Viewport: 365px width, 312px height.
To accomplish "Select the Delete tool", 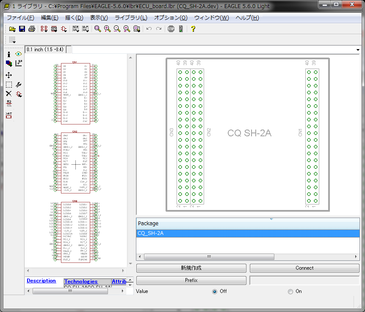I will tap(9, 94).
